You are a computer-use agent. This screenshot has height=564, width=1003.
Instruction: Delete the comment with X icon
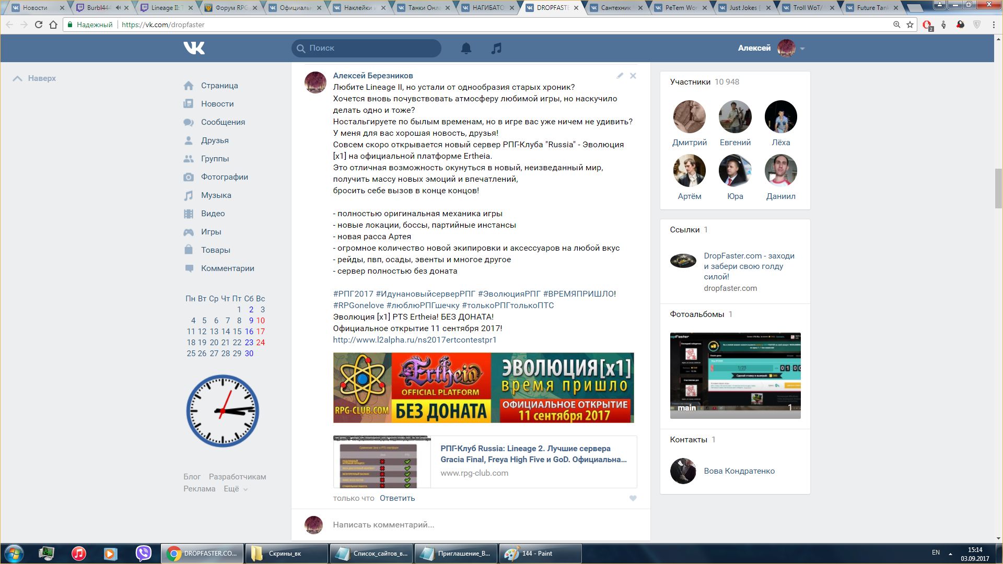[633, 76]
